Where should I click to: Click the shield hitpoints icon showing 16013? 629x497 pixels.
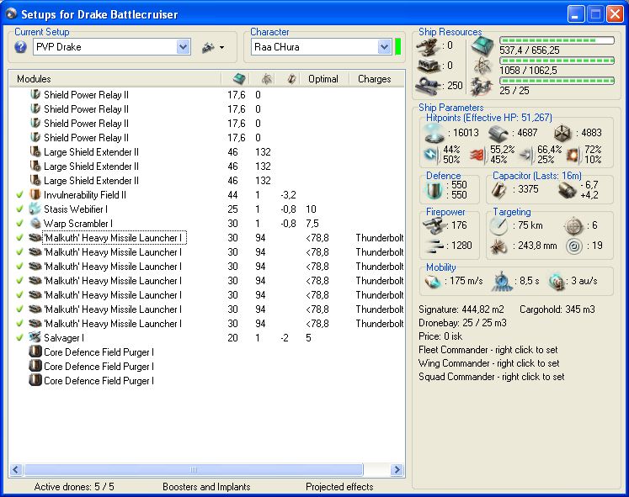434,132
